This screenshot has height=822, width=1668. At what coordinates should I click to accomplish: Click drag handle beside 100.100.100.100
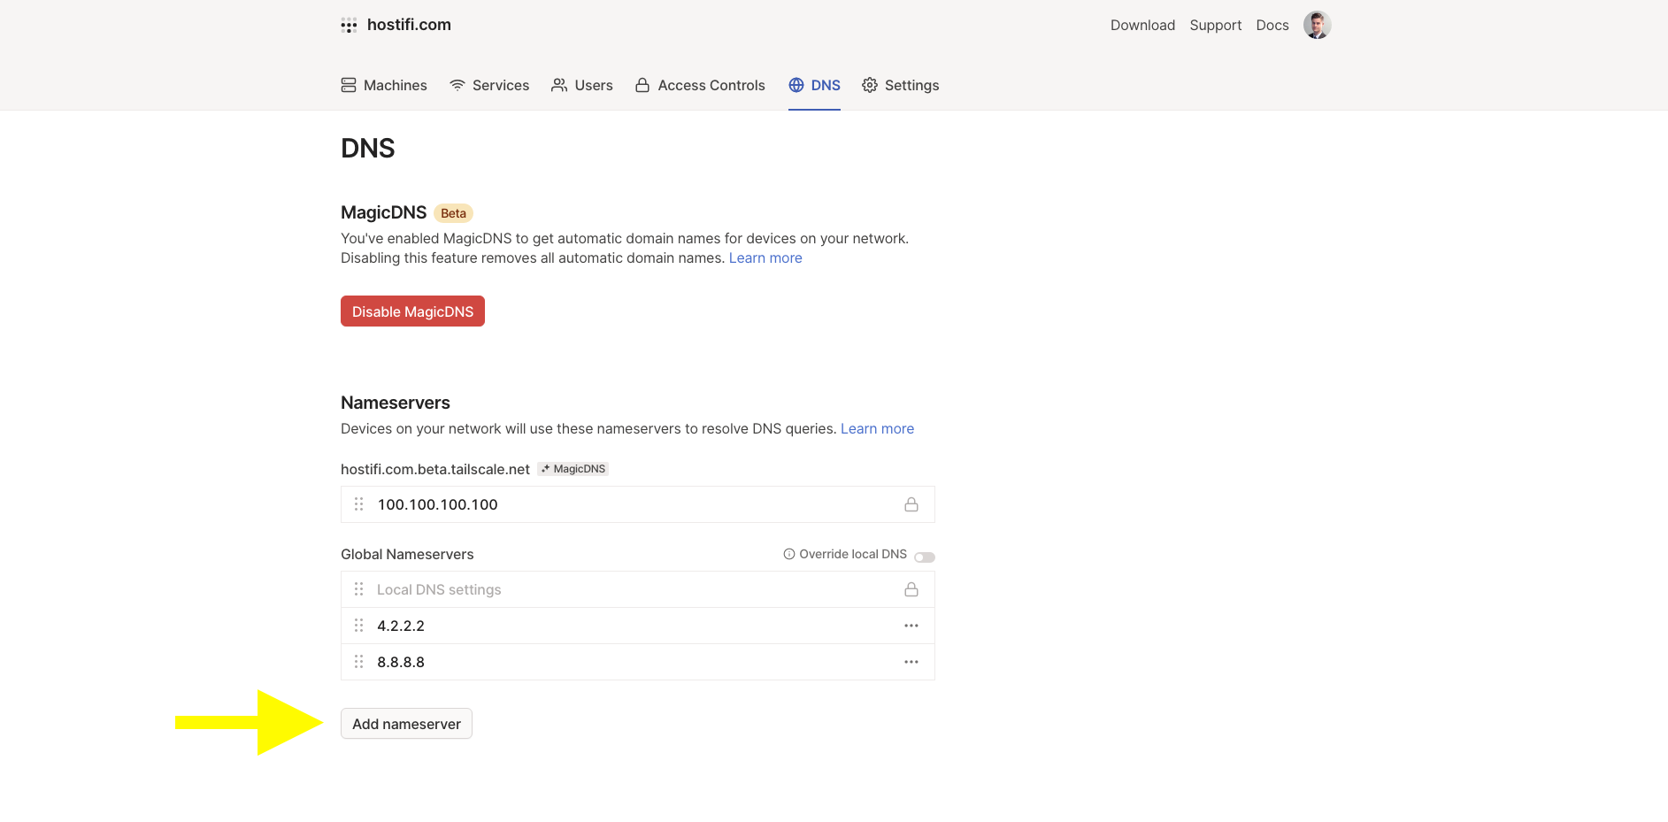[x=359, y=504]
